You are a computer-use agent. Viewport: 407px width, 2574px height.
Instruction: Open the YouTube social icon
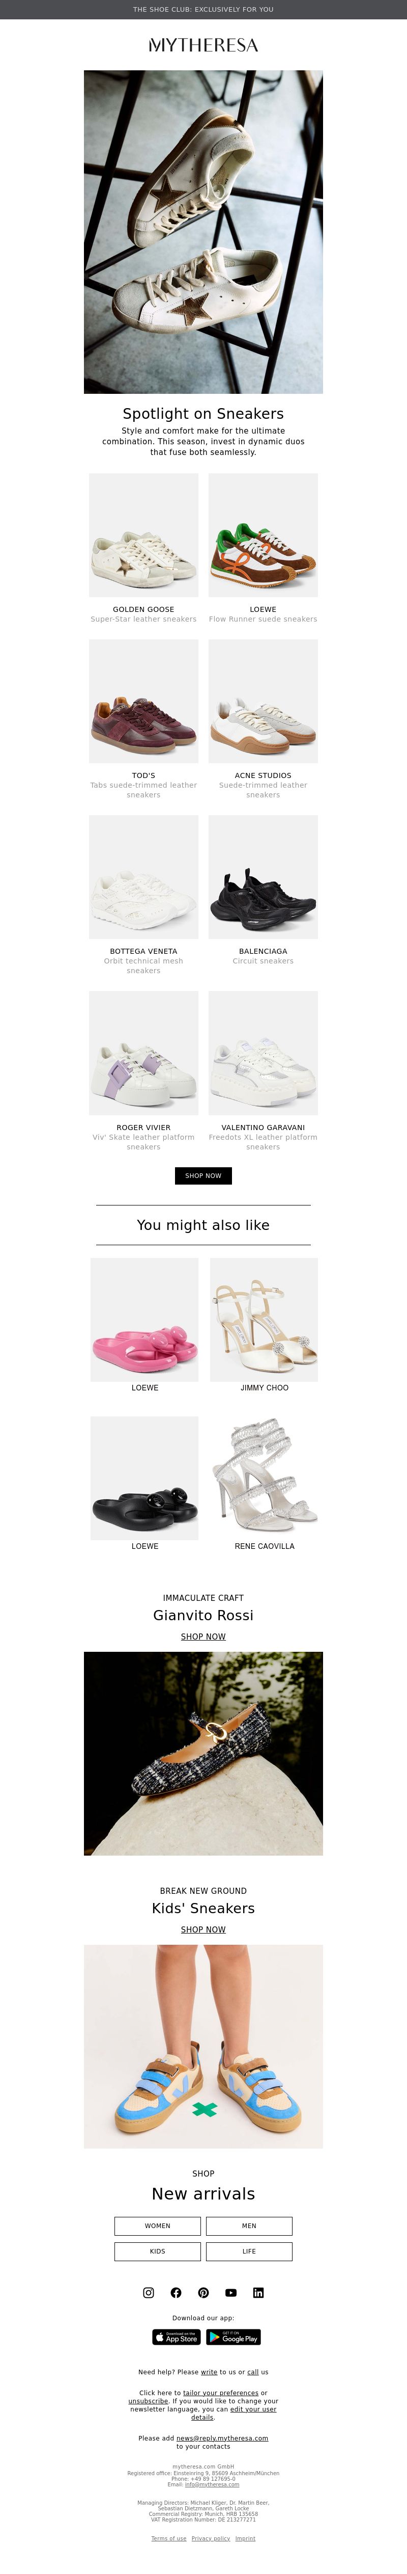point(230,2292)
